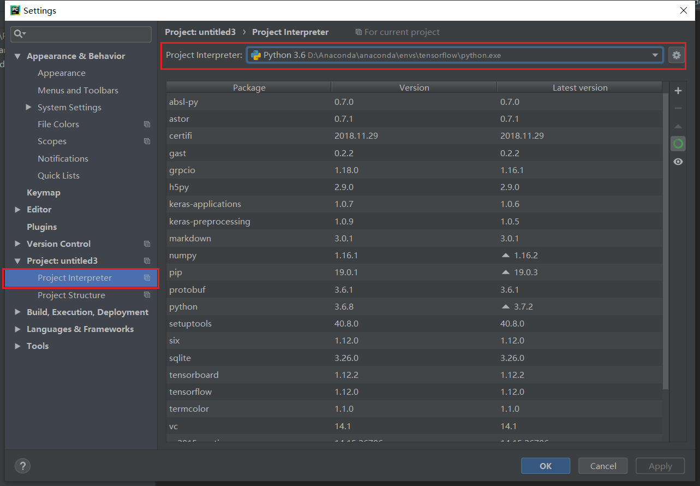Open interpreter settings via the gear icon
This screenshot has height=486, width=700.
676,55
